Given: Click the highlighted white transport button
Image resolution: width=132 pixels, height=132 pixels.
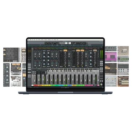Looking at the screenshot, I should coord(66,43).
